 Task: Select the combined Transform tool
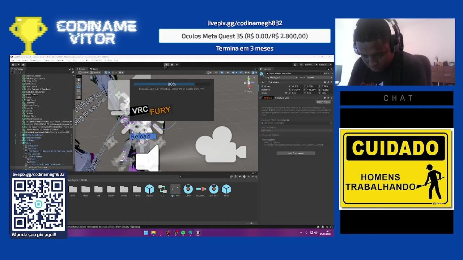[x=78, y=97]
